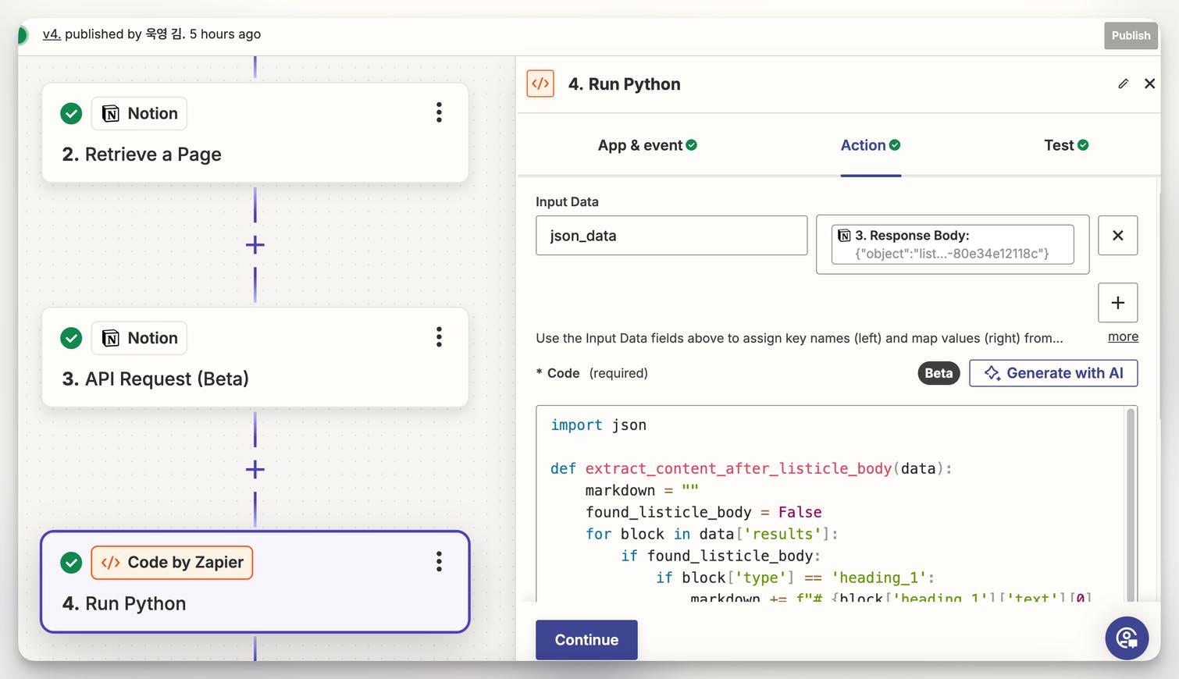This screenshot has width=1179, height=679.
Task: Click the json_data key name field
Action: point(671,236)
